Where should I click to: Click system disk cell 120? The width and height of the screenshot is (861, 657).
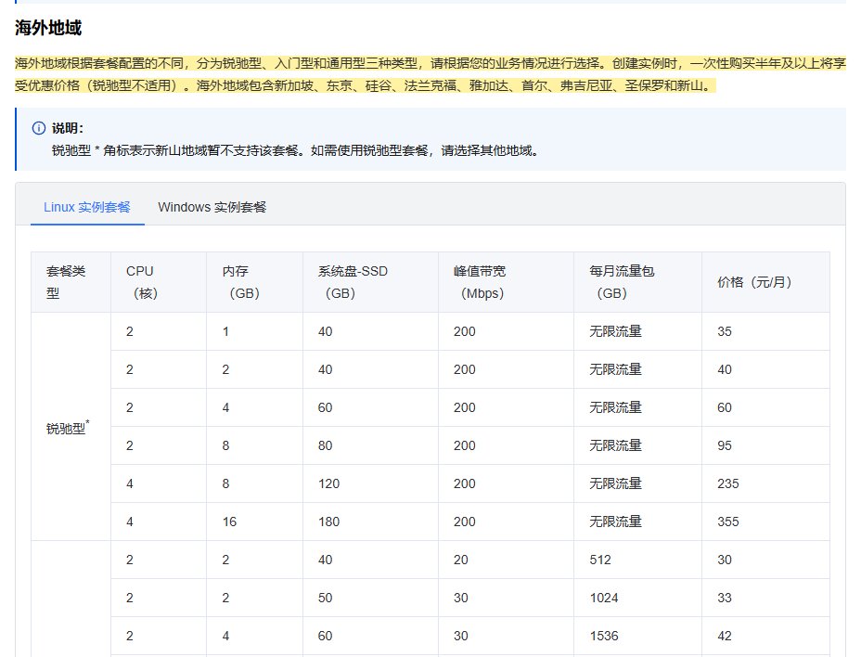370,484
